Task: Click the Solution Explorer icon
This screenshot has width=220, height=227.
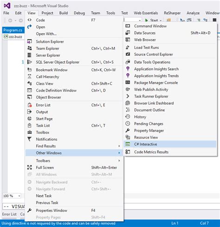Action: coord(29,41)
